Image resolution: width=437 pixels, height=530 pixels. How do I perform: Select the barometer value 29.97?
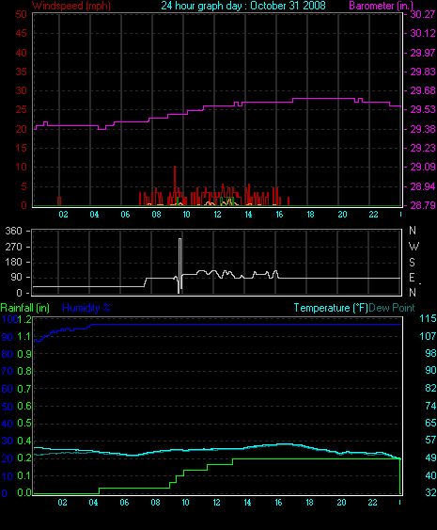423,53
